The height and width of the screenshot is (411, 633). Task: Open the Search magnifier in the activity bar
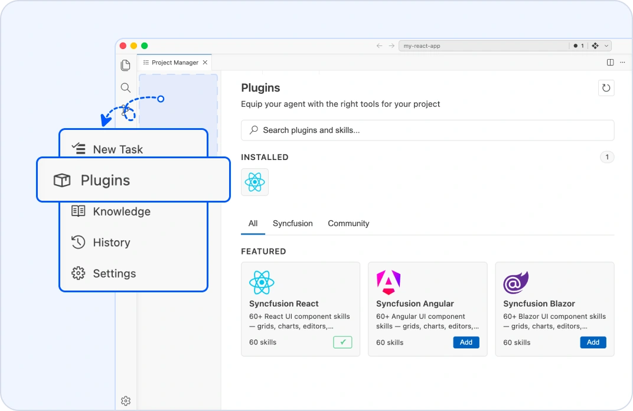126,87
